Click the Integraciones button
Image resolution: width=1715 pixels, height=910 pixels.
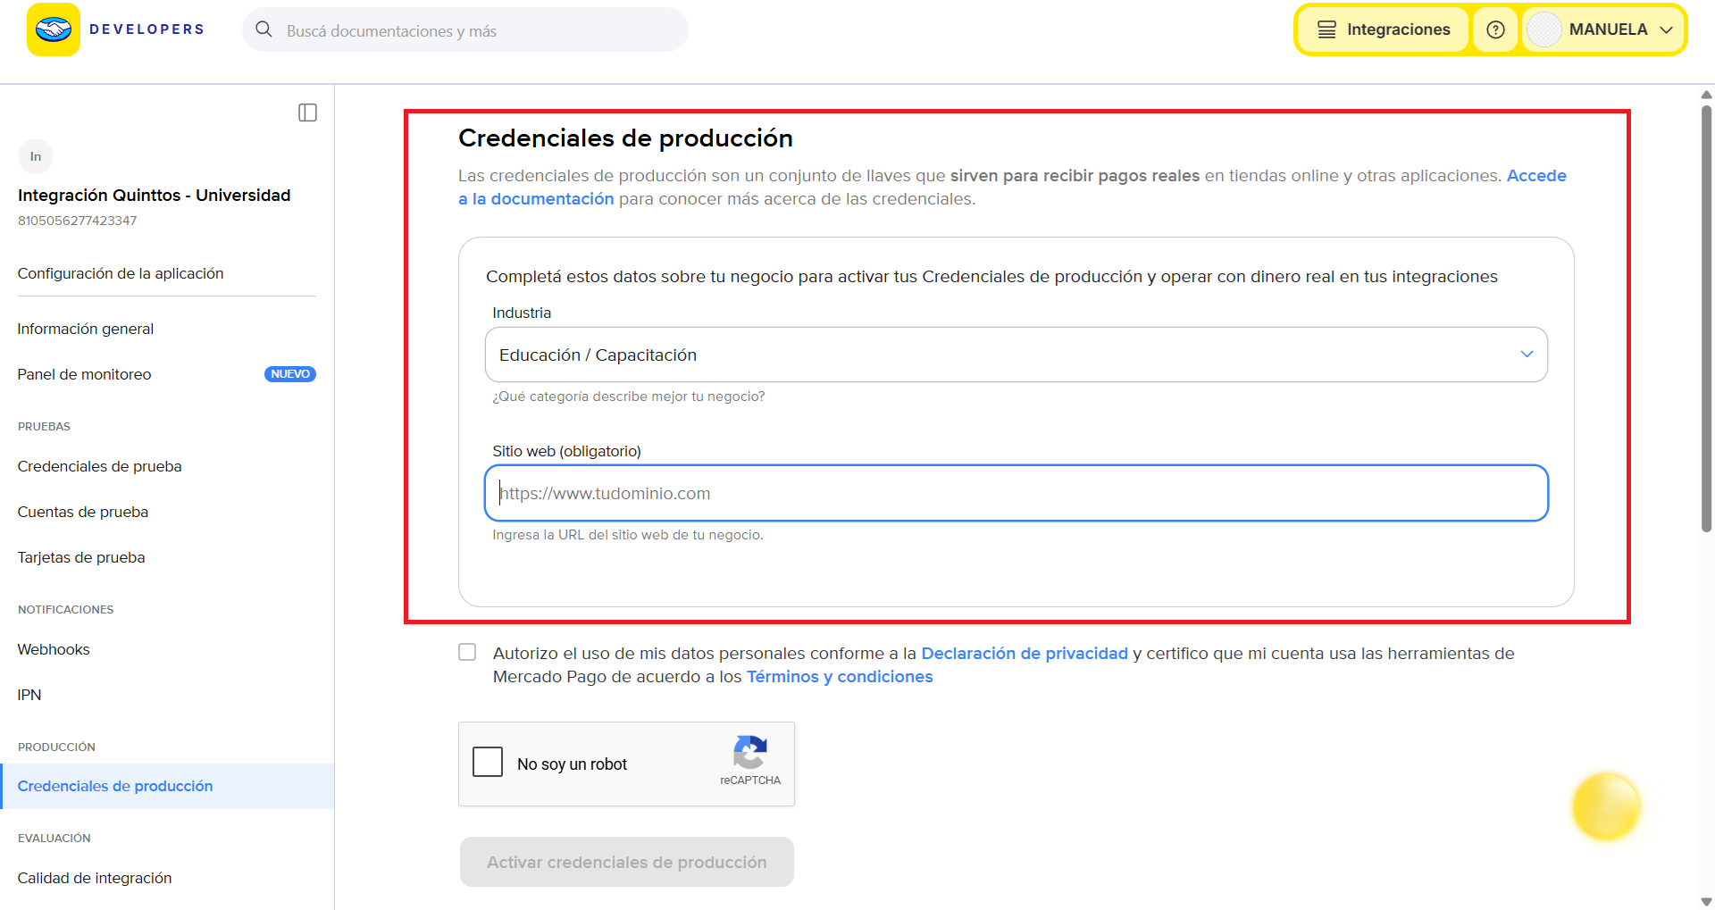(1384, 29)
